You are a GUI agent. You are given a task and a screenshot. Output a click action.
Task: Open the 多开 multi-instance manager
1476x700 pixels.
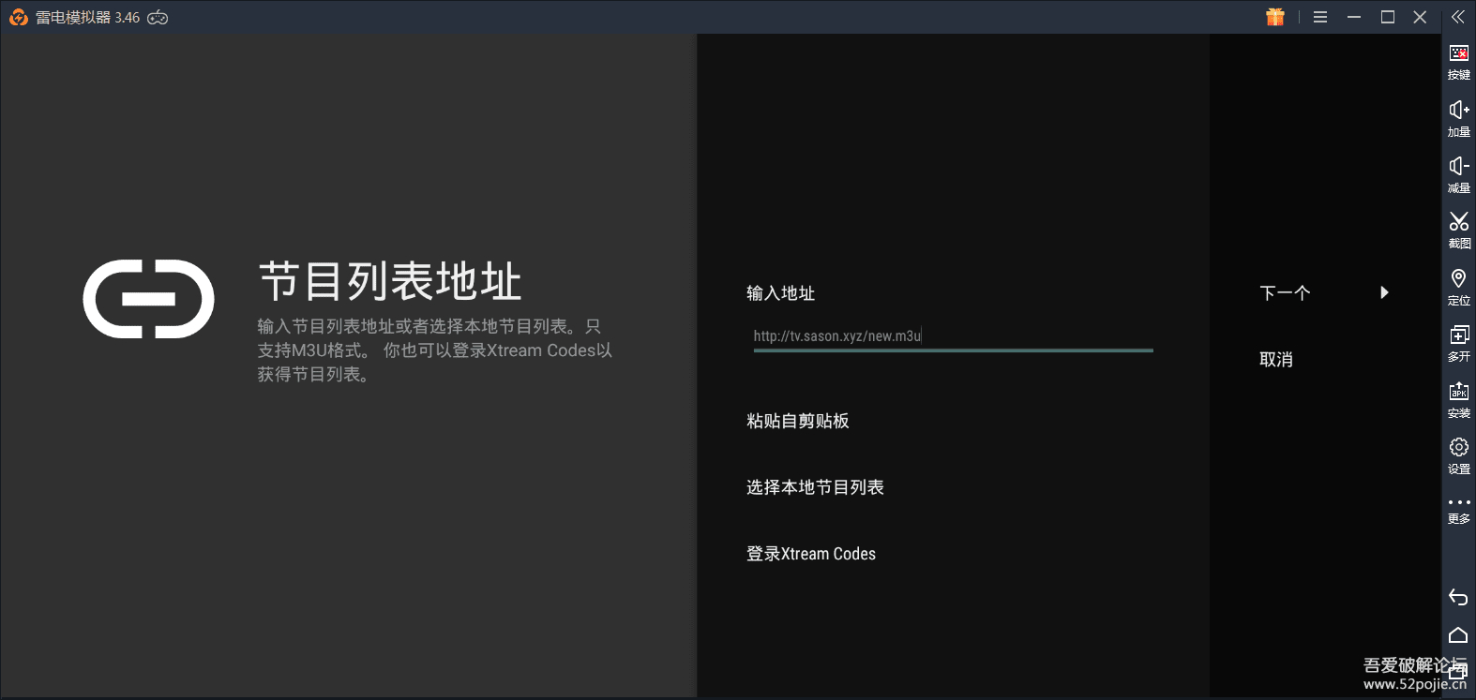coord(1458,343)
